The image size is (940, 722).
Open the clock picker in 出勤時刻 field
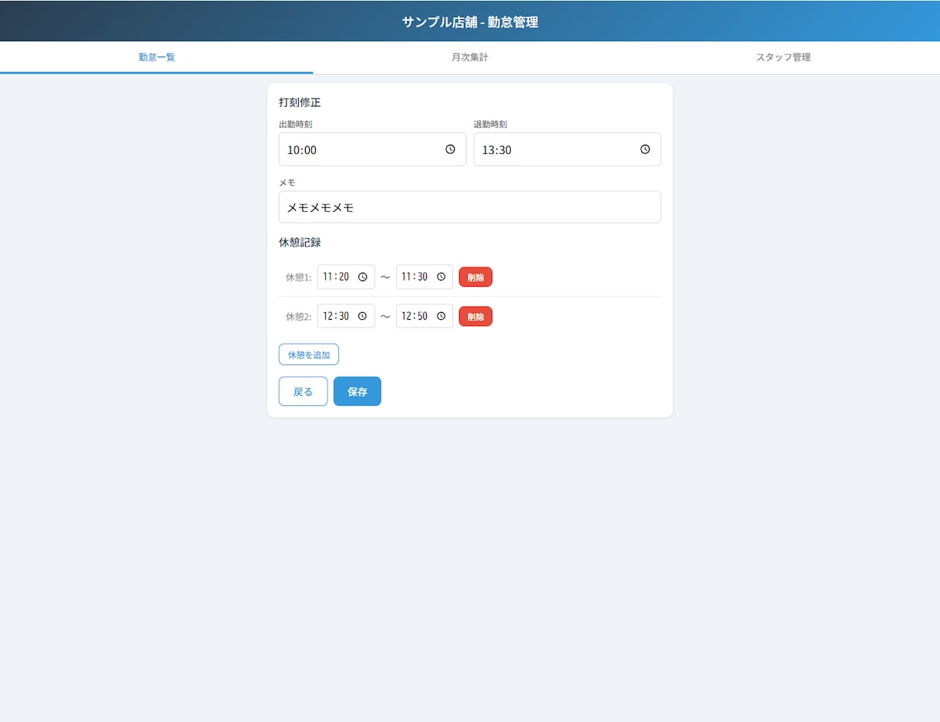click(x=450, y=149)
